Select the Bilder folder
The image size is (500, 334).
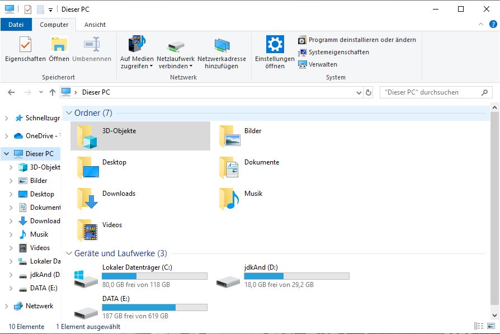pos(282,136)
